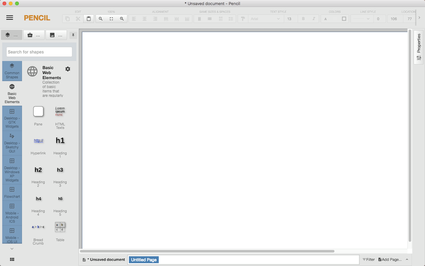Viewport: 425px width, 266px height.
Task: Expand the collection list down chevron
Action: coord(12,249)
